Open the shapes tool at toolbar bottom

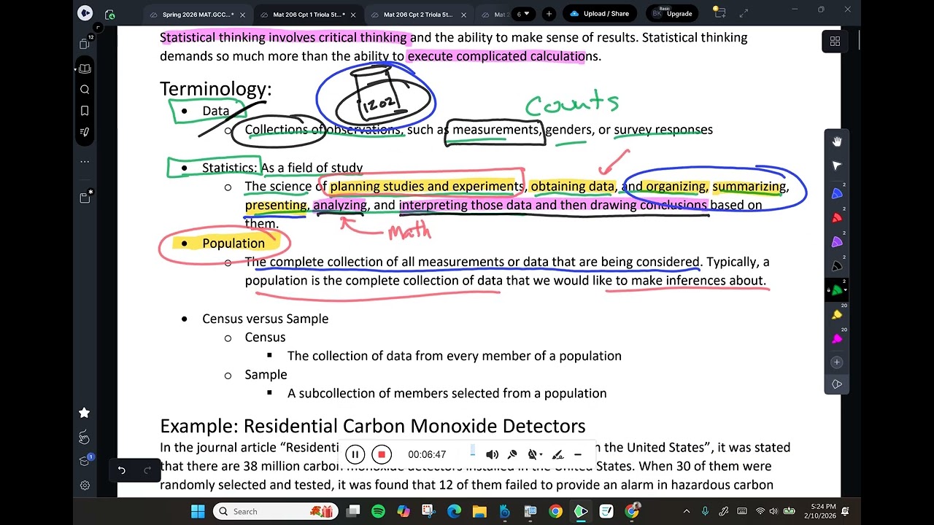point(837,384)
